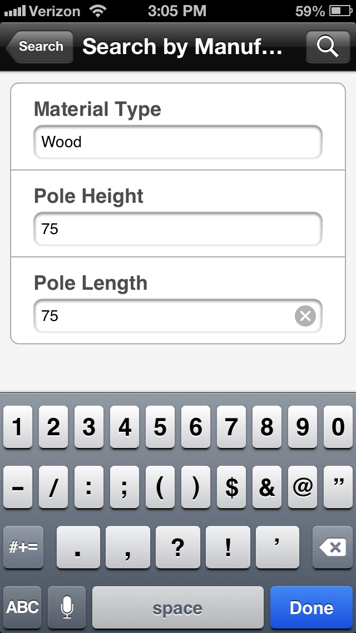Tap the blue Done key
This screenshot has height=633, width=356.
(311, 607)
